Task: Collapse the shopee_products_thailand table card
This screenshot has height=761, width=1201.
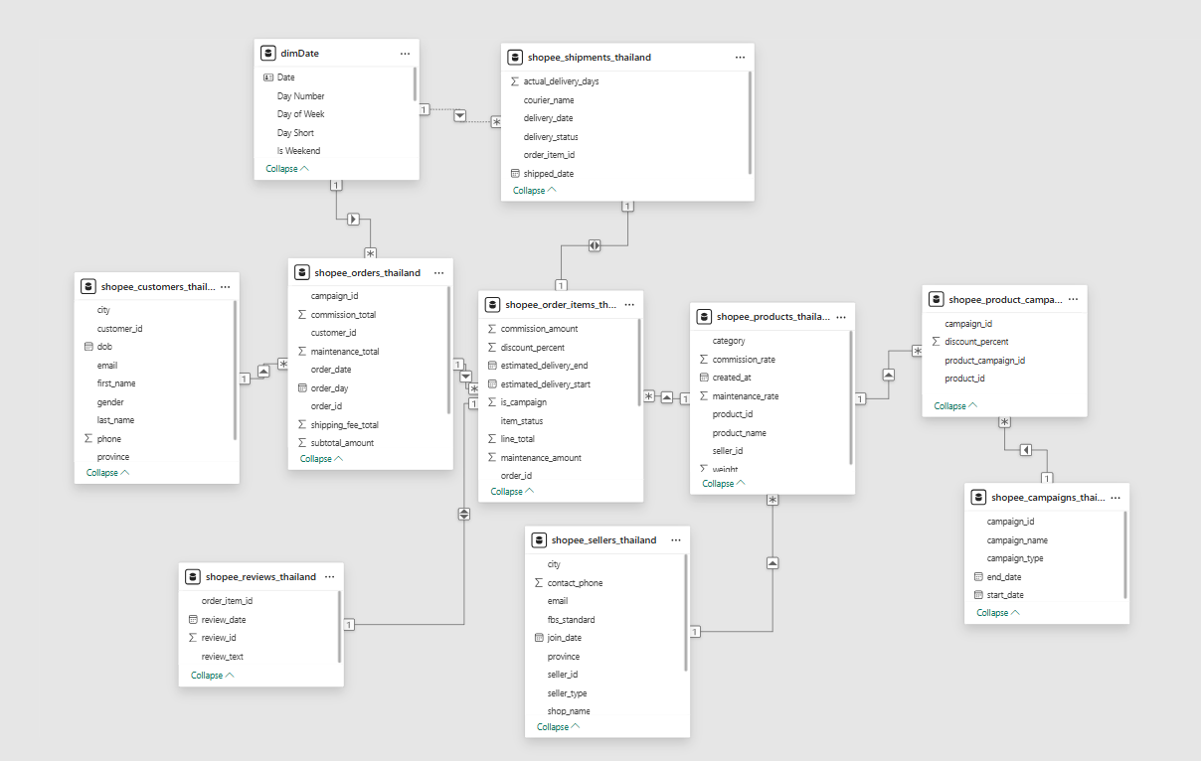Action: coord(724,484)
